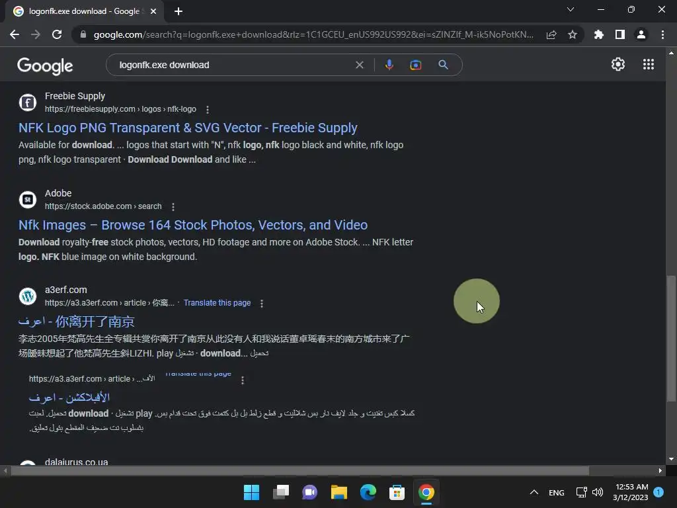Open Google apps grid

[649, 64]
